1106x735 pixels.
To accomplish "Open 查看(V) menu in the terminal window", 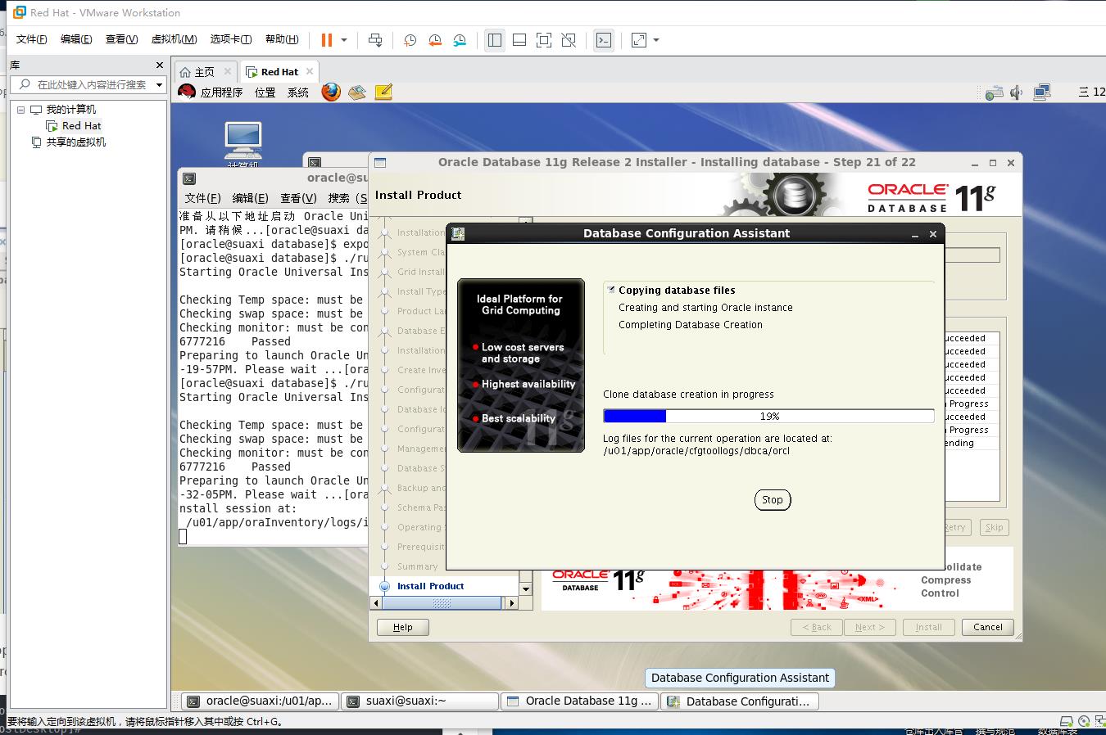I will pyautogui.click(x=298, y=198).
